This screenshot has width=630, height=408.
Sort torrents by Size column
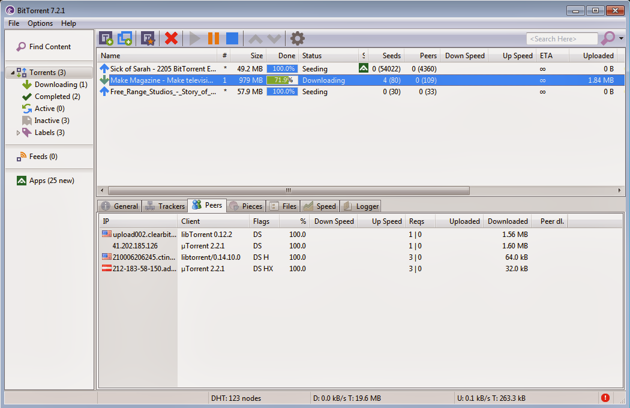[x=248, y=56]
